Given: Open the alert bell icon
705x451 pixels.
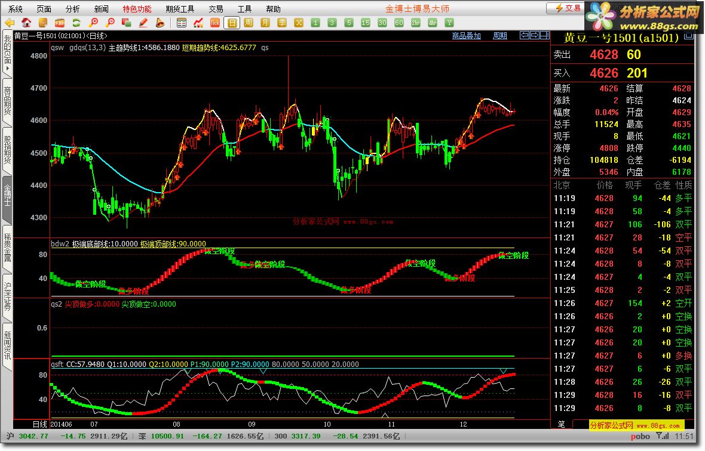Looking at the screenshot, I should tap(160, 23).
